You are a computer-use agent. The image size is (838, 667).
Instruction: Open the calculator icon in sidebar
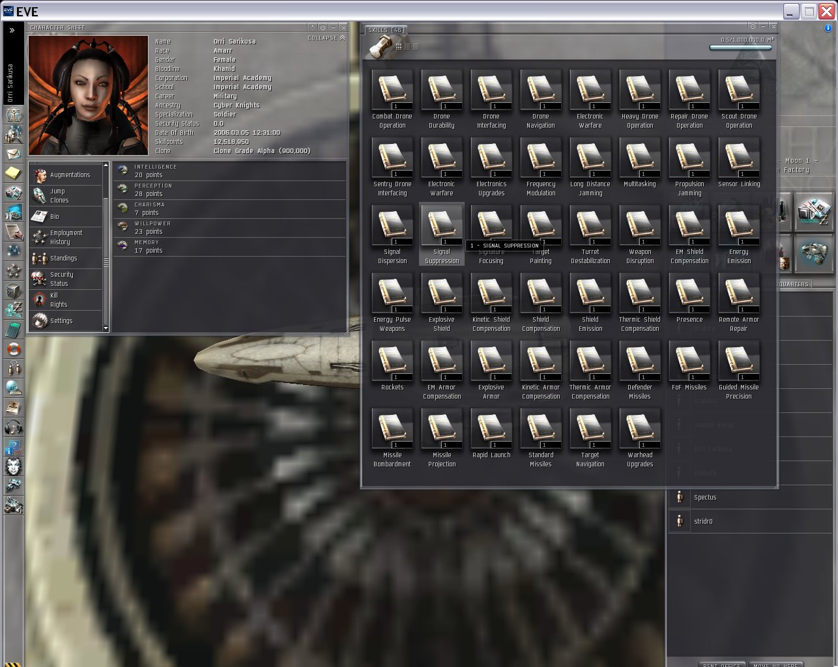14,330
